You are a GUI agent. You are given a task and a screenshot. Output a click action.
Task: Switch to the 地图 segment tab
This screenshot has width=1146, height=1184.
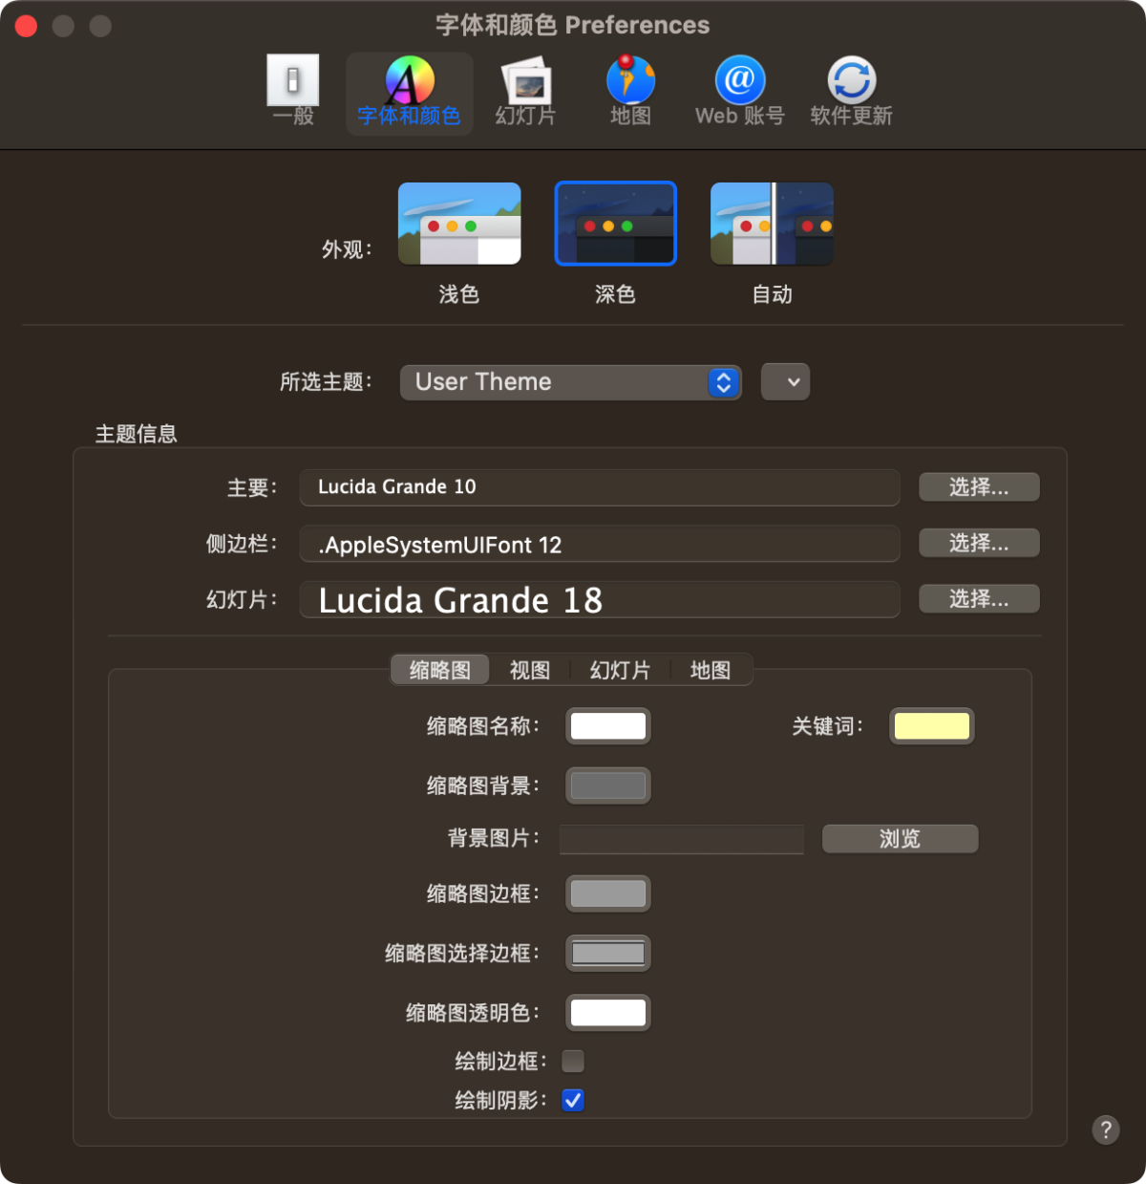(711, 670)
